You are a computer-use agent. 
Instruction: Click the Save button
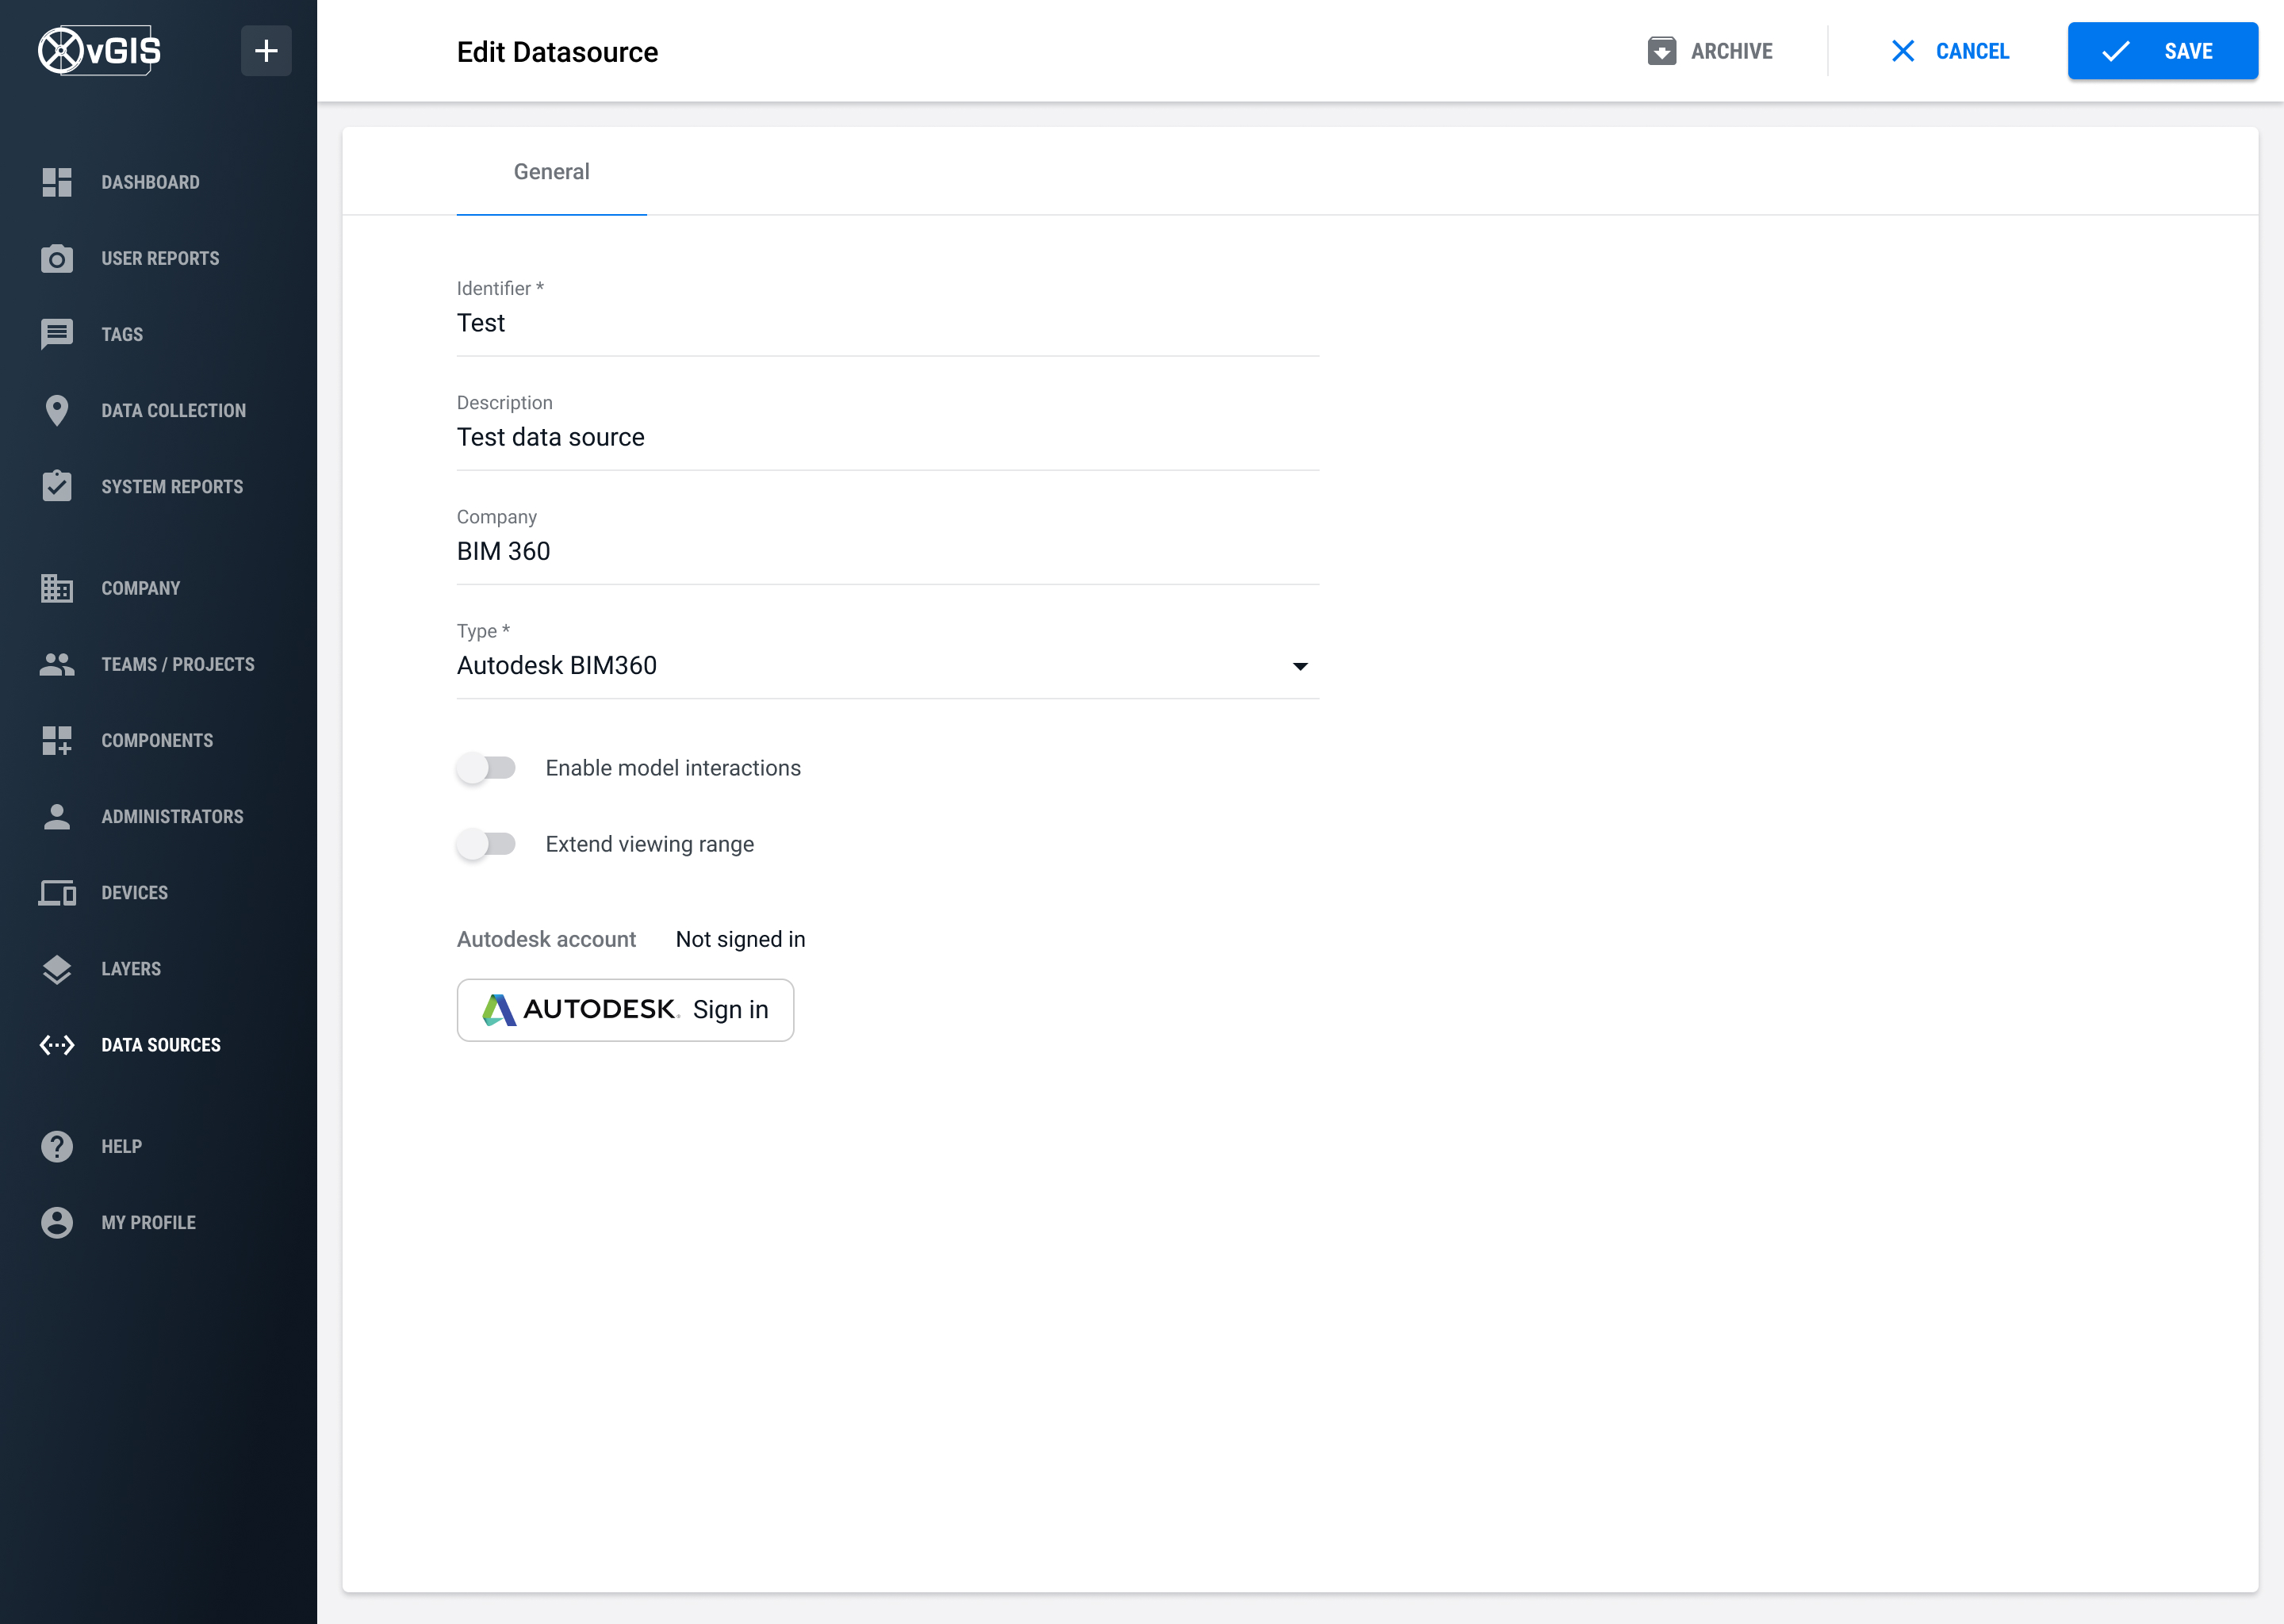point(2164,51)
